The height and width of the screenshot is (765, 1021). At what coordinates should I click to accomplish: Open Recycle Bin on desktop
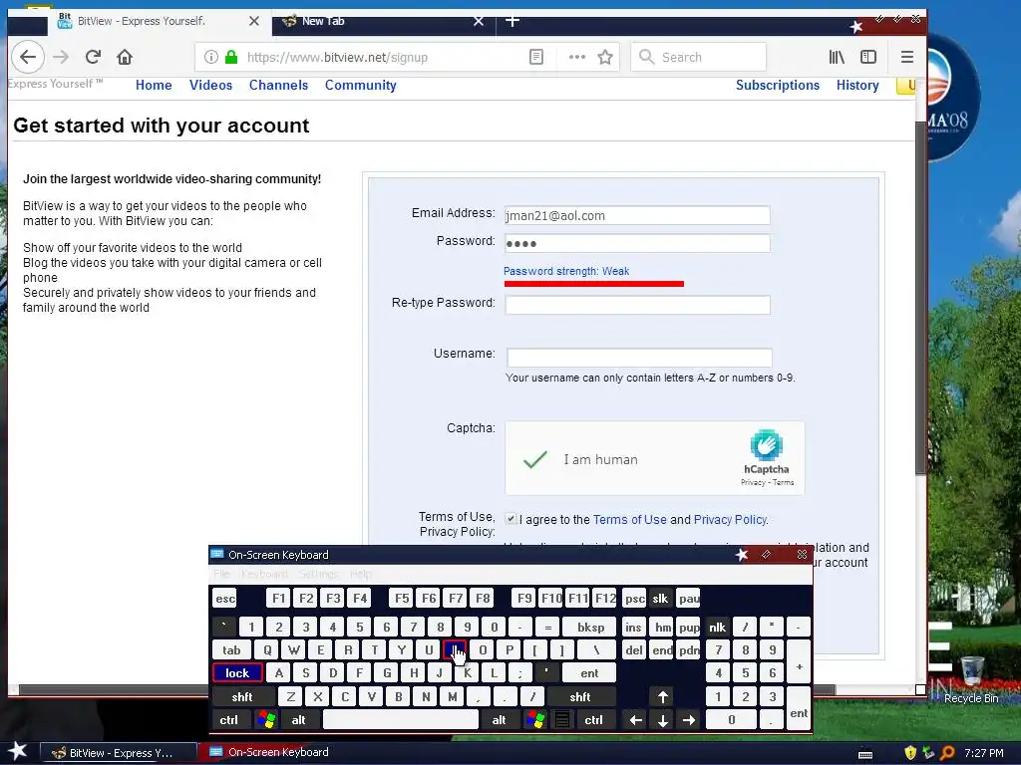point(971,680)
